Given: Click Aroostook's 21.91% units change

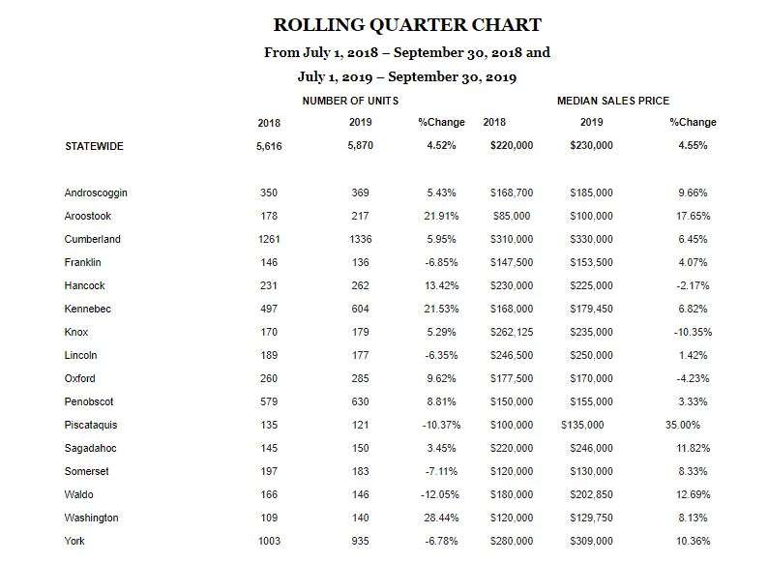Looking at the screenshot, I should click(441, 216).
